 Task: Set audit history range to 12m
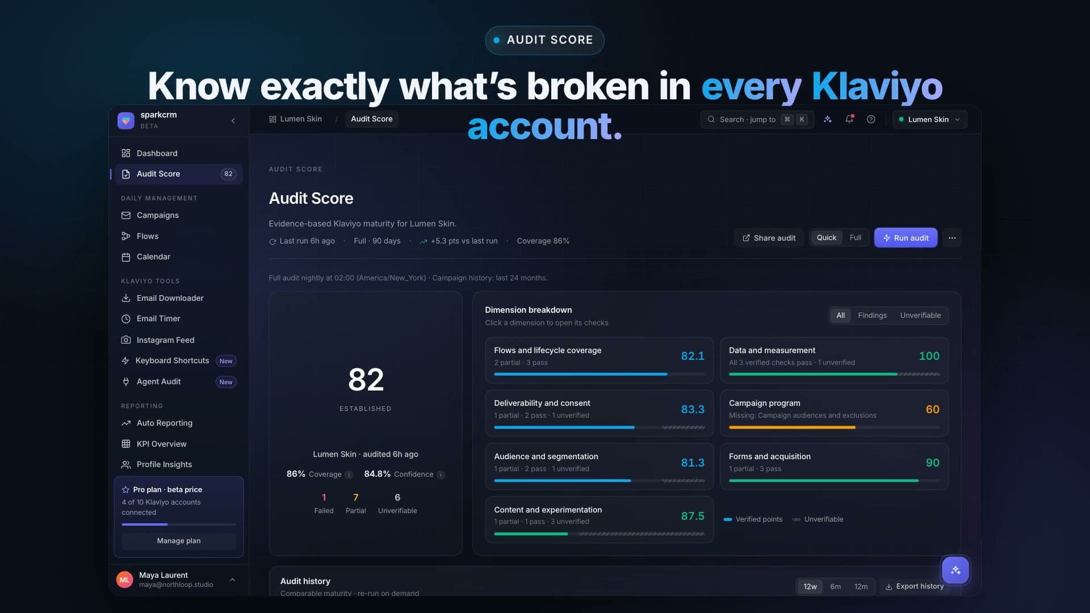point(861,586)
